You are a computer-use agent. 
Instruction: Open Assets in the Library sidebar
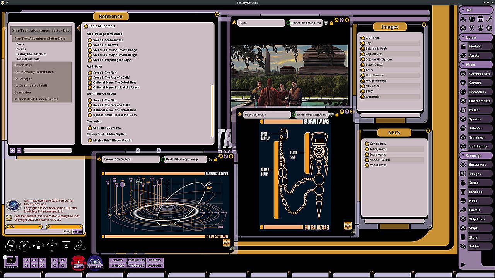475,56
